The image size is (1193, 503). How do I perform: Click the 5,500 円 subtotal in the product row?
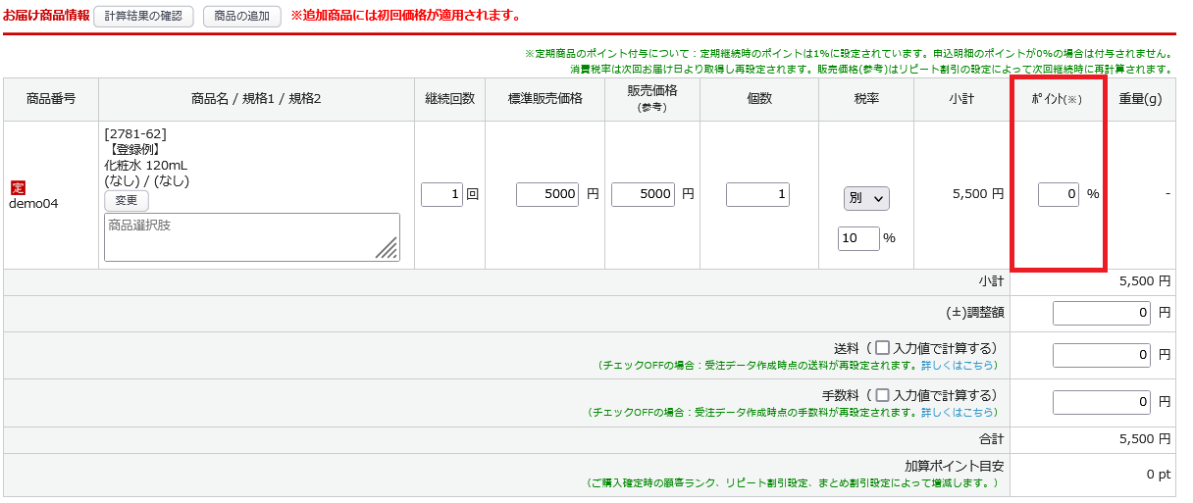tap(977, 194)
